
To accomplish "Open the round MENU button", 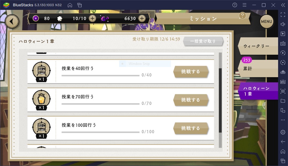I will [x=266, y=22].
